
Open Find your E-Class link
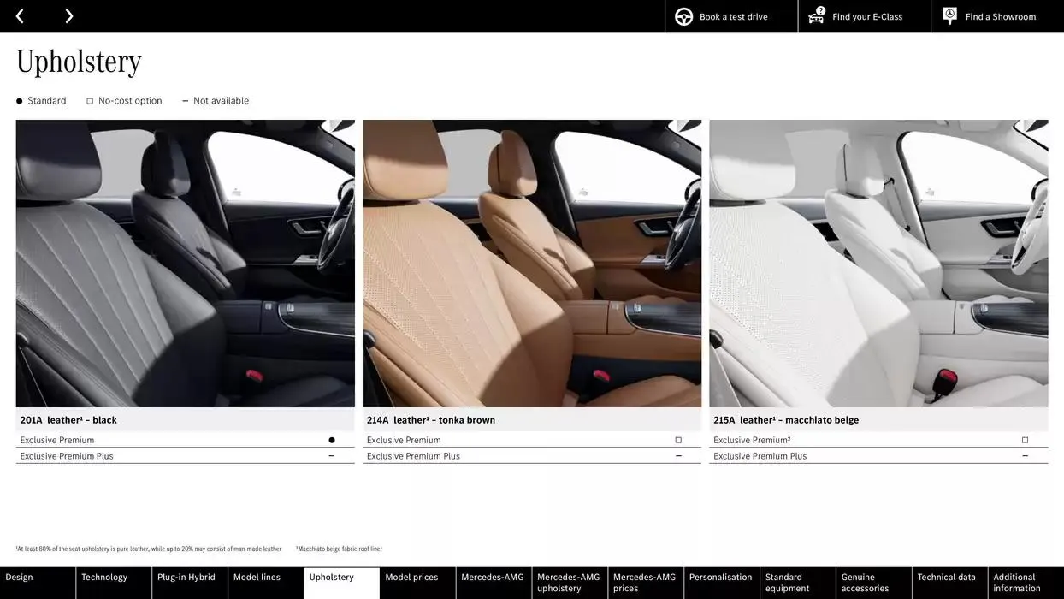point(865,16)
